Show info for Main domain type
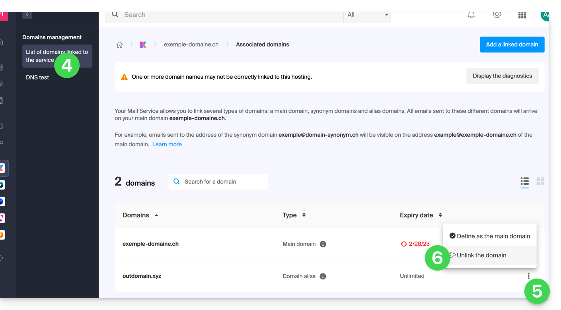Image resolution: width=561 pixels, height=310 pixels. 323,244
